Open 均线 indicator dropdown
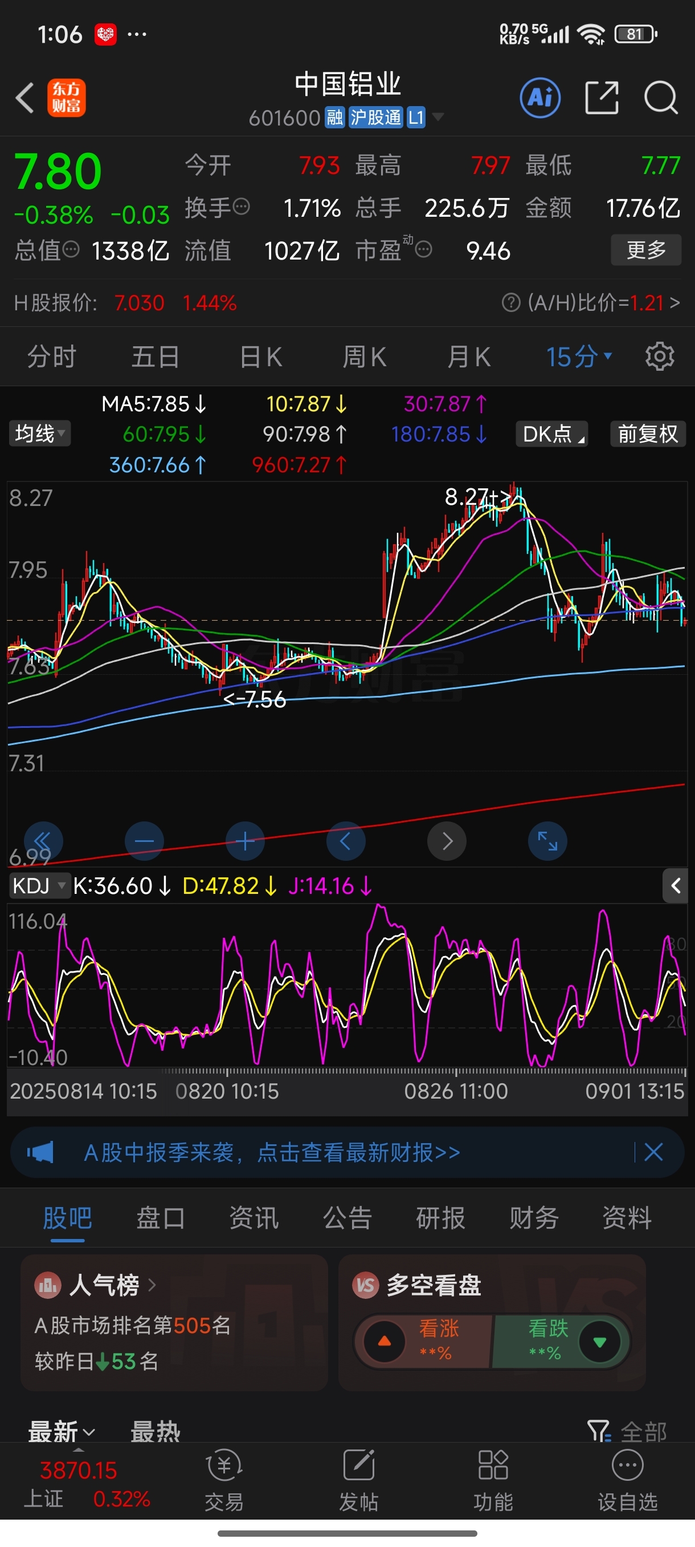Viewport: 695px width, 1547px height. [x=39, y=434]
